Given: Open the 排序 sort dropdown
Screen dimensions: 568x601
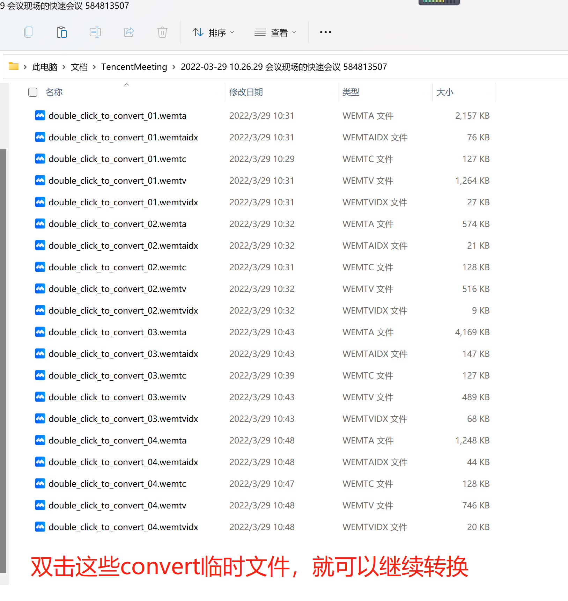Looking at the screenshot, I should coord(213,32).
